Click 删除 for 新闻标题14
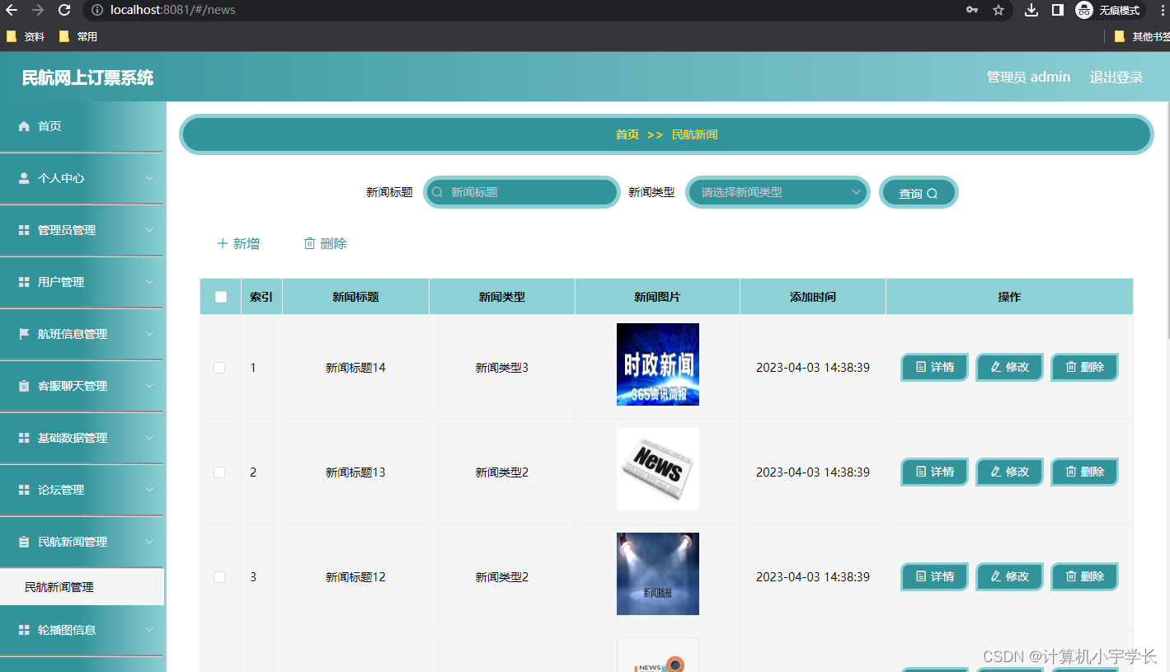The height and width of the screenshot is (672, 1170). [1084, 368]
